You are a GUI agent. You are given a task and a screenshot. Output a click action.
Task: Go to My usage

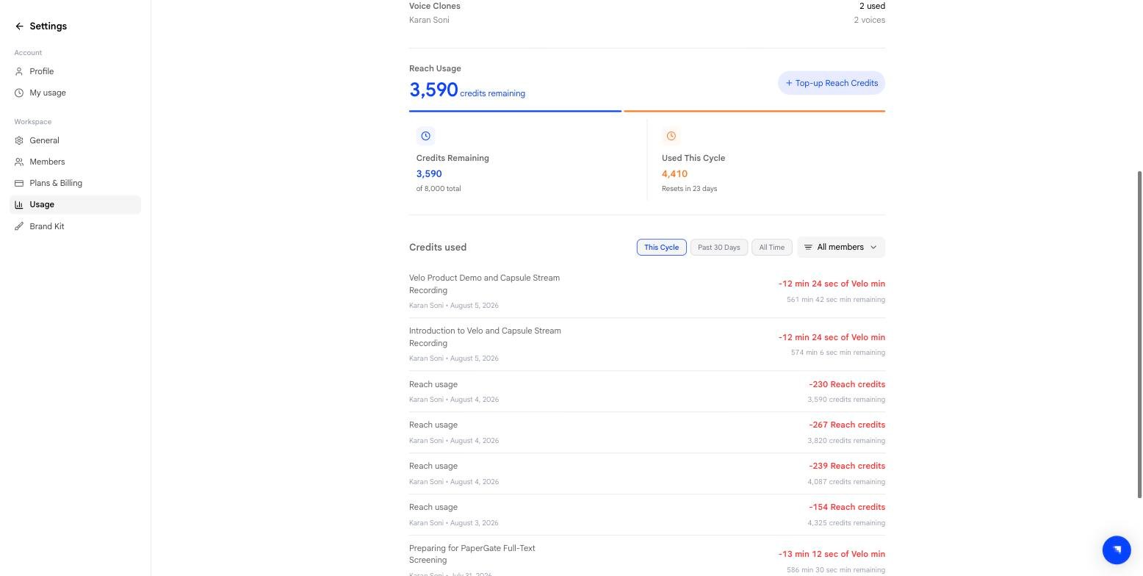coord(75,93)
